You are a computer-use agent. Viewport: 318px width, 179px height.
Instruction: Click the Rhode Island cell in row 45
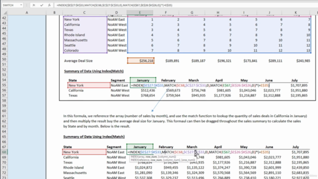pos(75,35)
